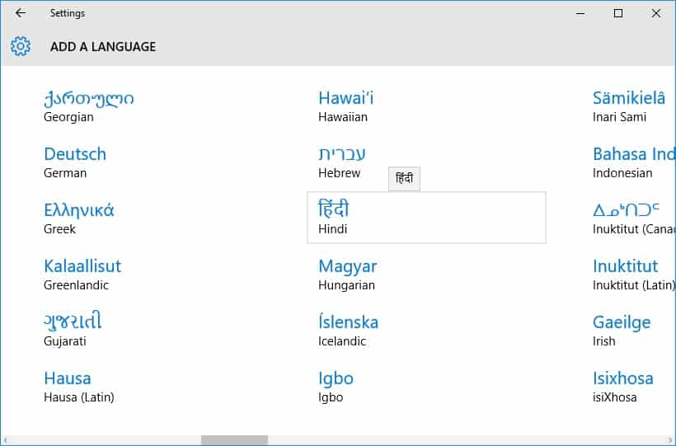Choose Deutsch (German) language

point(75,162)
